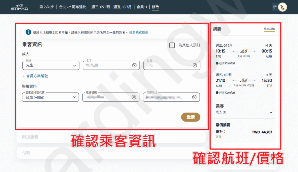Click the return arrival time 15:20
Viewport: 298px width, 172px height.
267,80
